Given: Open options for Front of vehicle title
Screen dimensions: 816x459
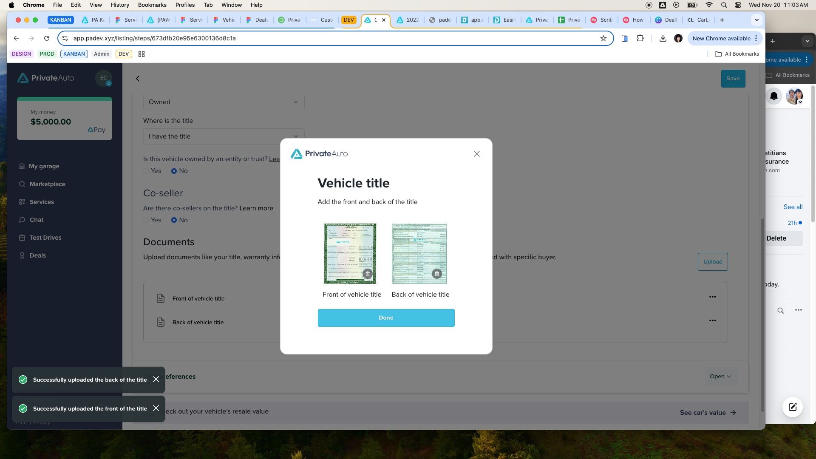Looking at the screenshot, I should [x=712, y=297].
